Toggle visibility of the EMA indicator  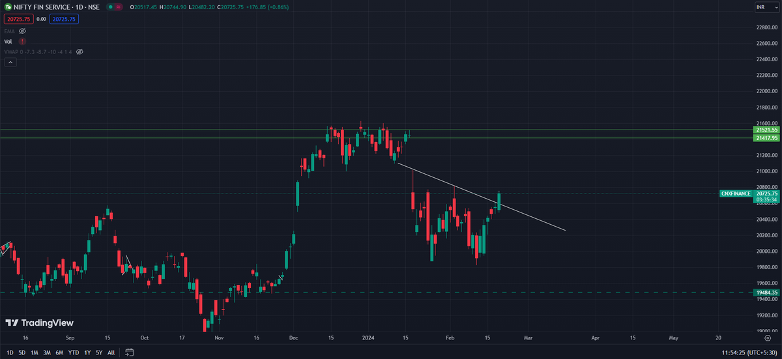[x=22, y=31]
